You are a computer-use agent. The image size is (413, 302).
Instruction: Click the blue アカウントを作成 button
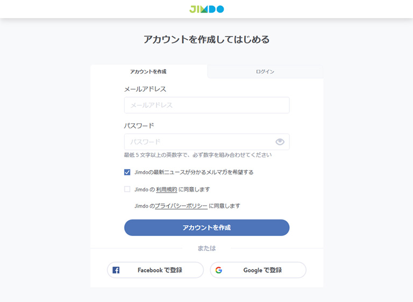click(x=206, y=227)
